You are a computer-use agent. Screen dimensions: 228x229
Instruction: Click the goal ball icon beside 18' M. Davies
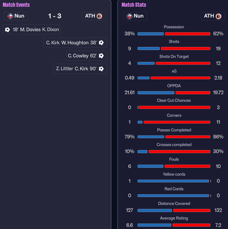(x=7, y=30)
